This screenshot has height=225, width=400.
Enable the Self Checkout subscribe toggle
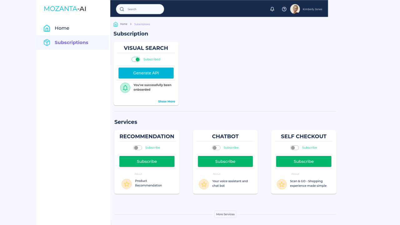(295, 148)
